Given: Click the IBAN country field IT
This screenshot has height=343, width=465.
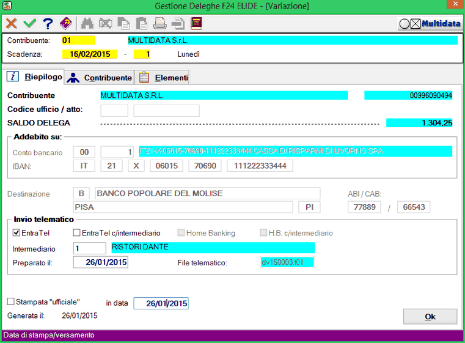Looking at the screenshot, I should (84, 166).
